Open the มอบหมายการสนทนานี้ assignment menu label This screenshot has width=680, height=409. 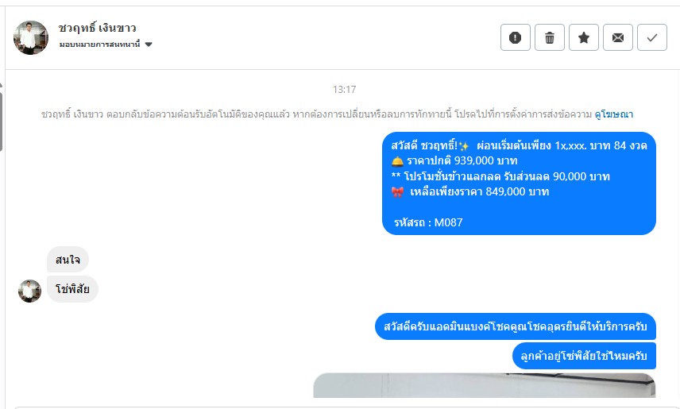[100, 44]
